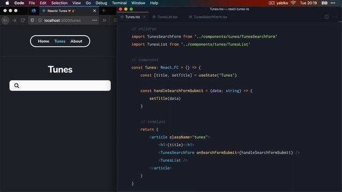342x192 pixels.
Task: Open the battery status icon
Action: pos(325,3)
